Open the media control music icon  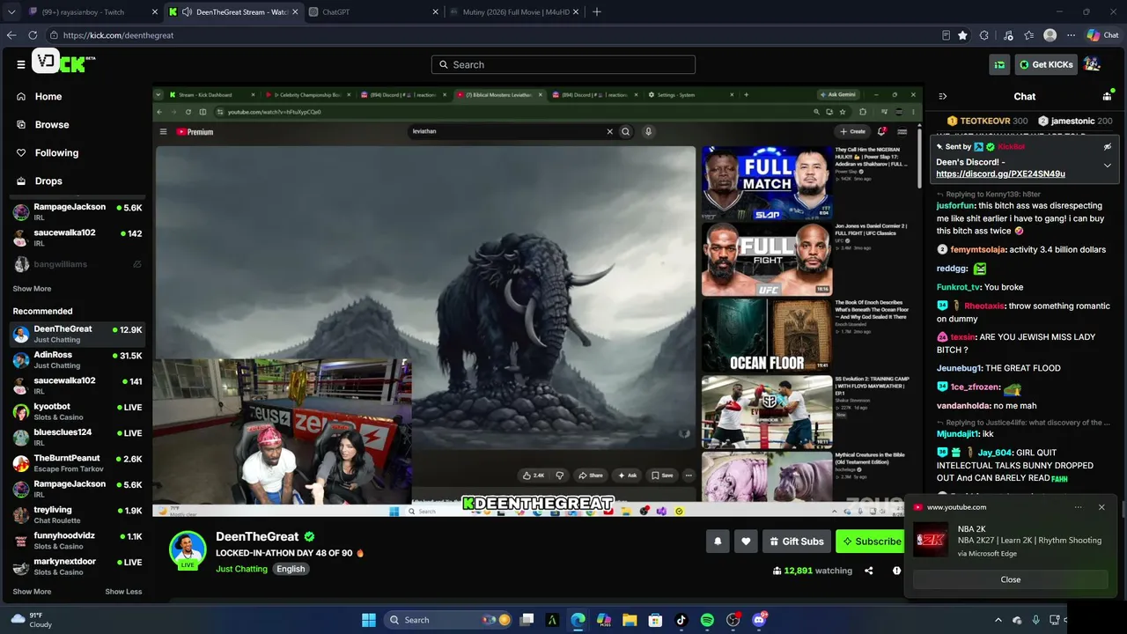point(1006,35)
